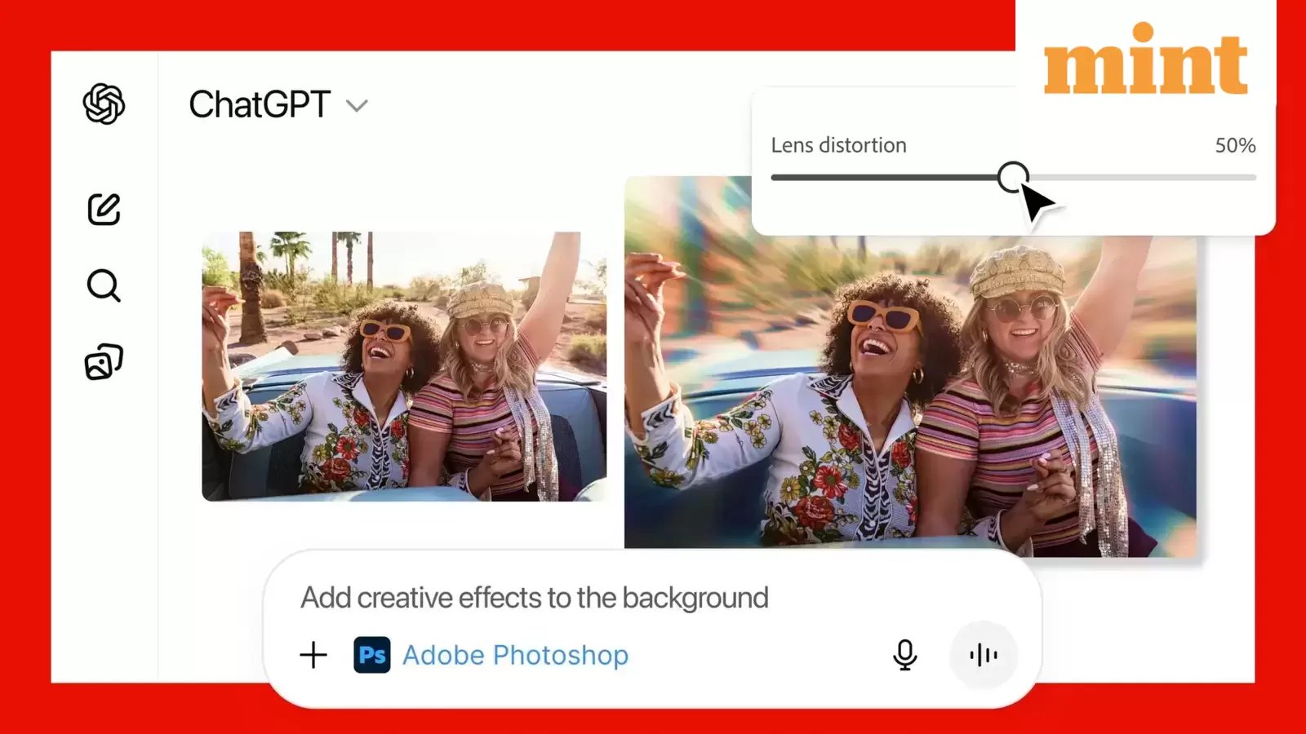The image size is (1306, 734).
Task: Toggle dictation on with the mic control
Action: click(904, 654)
